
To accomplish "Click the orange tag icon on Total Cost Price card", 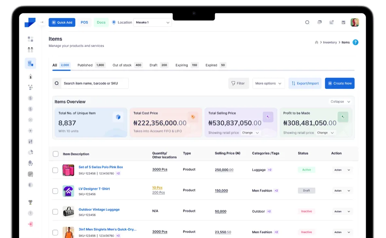I will (x=193, y=117).
